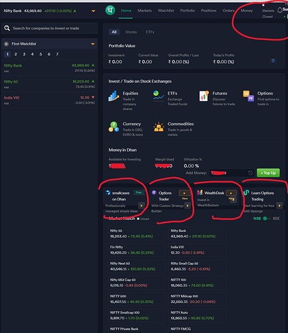The image size is (288, 333).
Task: Click the arrow on Learn Options Trading card
Action: [x=279, y=206]
